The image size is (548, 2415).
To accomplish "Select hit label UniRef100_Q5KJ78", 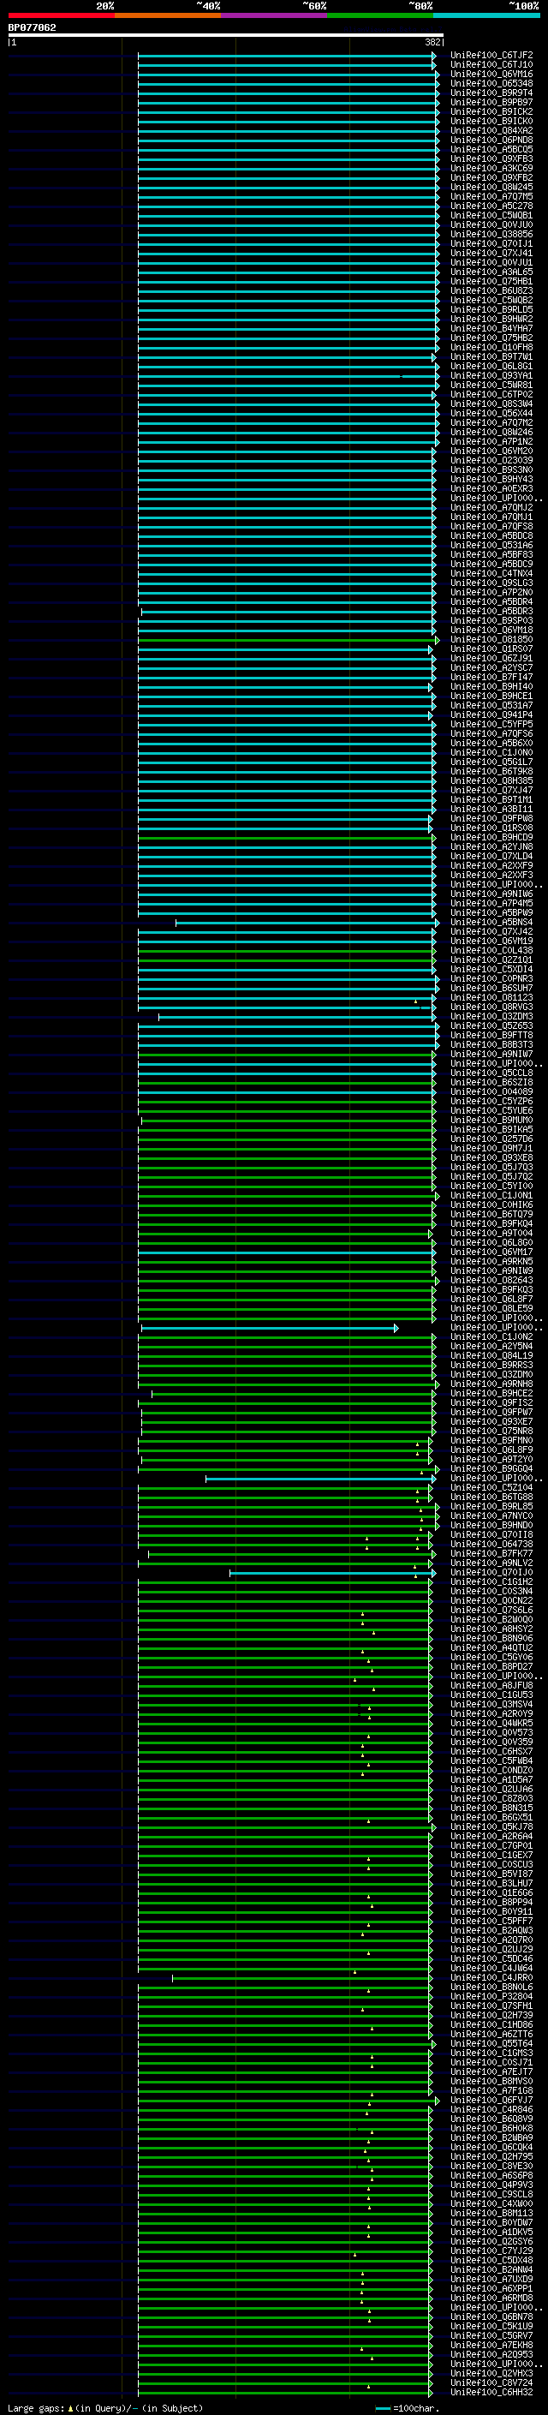I will 491,1827.
